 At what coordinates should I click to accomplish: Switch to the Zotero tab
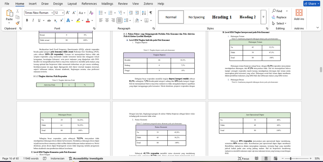click(148, 3)
